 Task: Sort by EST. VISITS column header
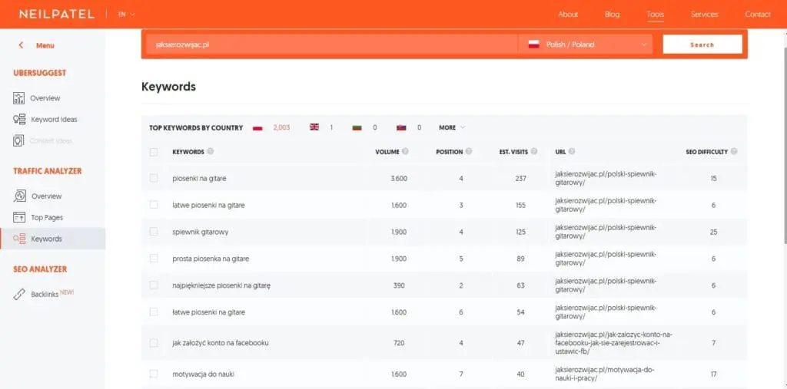pyautogui.click(x=513, y=152)
